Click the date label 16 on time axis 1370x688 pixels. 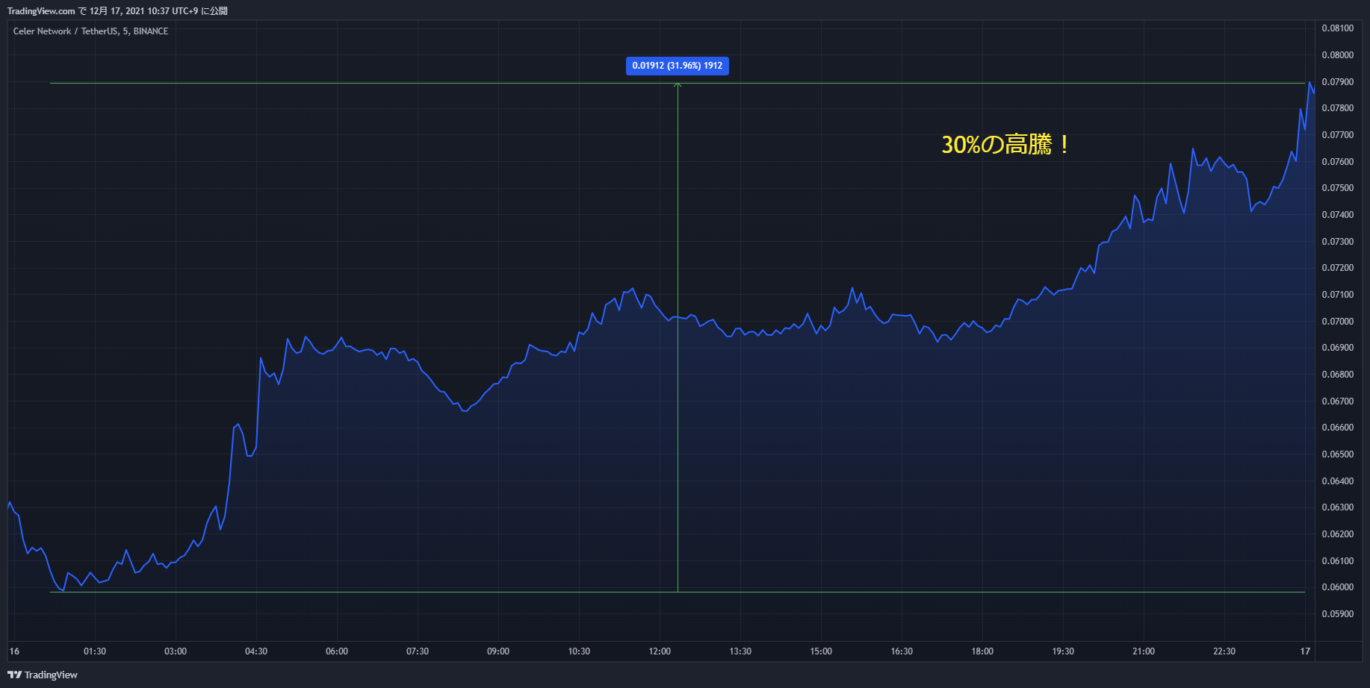coord(14,651)
